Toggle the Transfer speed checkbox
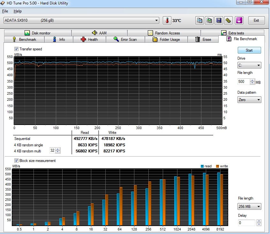This screenshot has width=270, height=234. [x=16, y=49]
